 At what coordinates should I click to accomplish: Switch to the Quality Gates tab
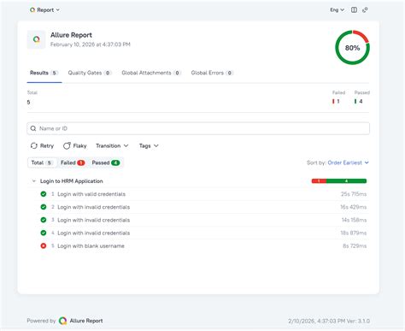click(90, 73)
